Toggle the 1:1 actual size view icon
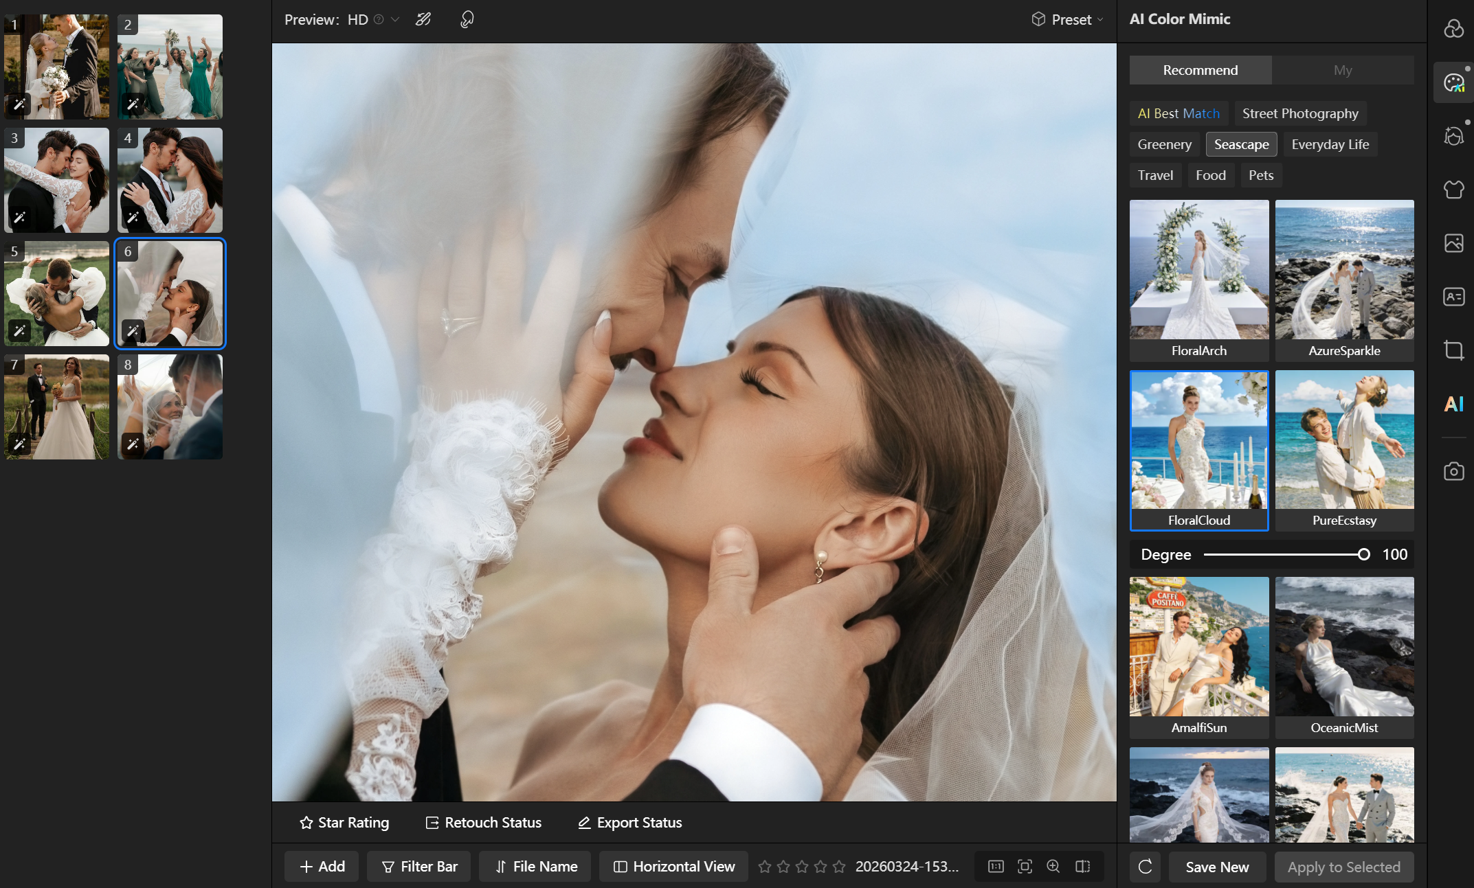 pos(996,866)
